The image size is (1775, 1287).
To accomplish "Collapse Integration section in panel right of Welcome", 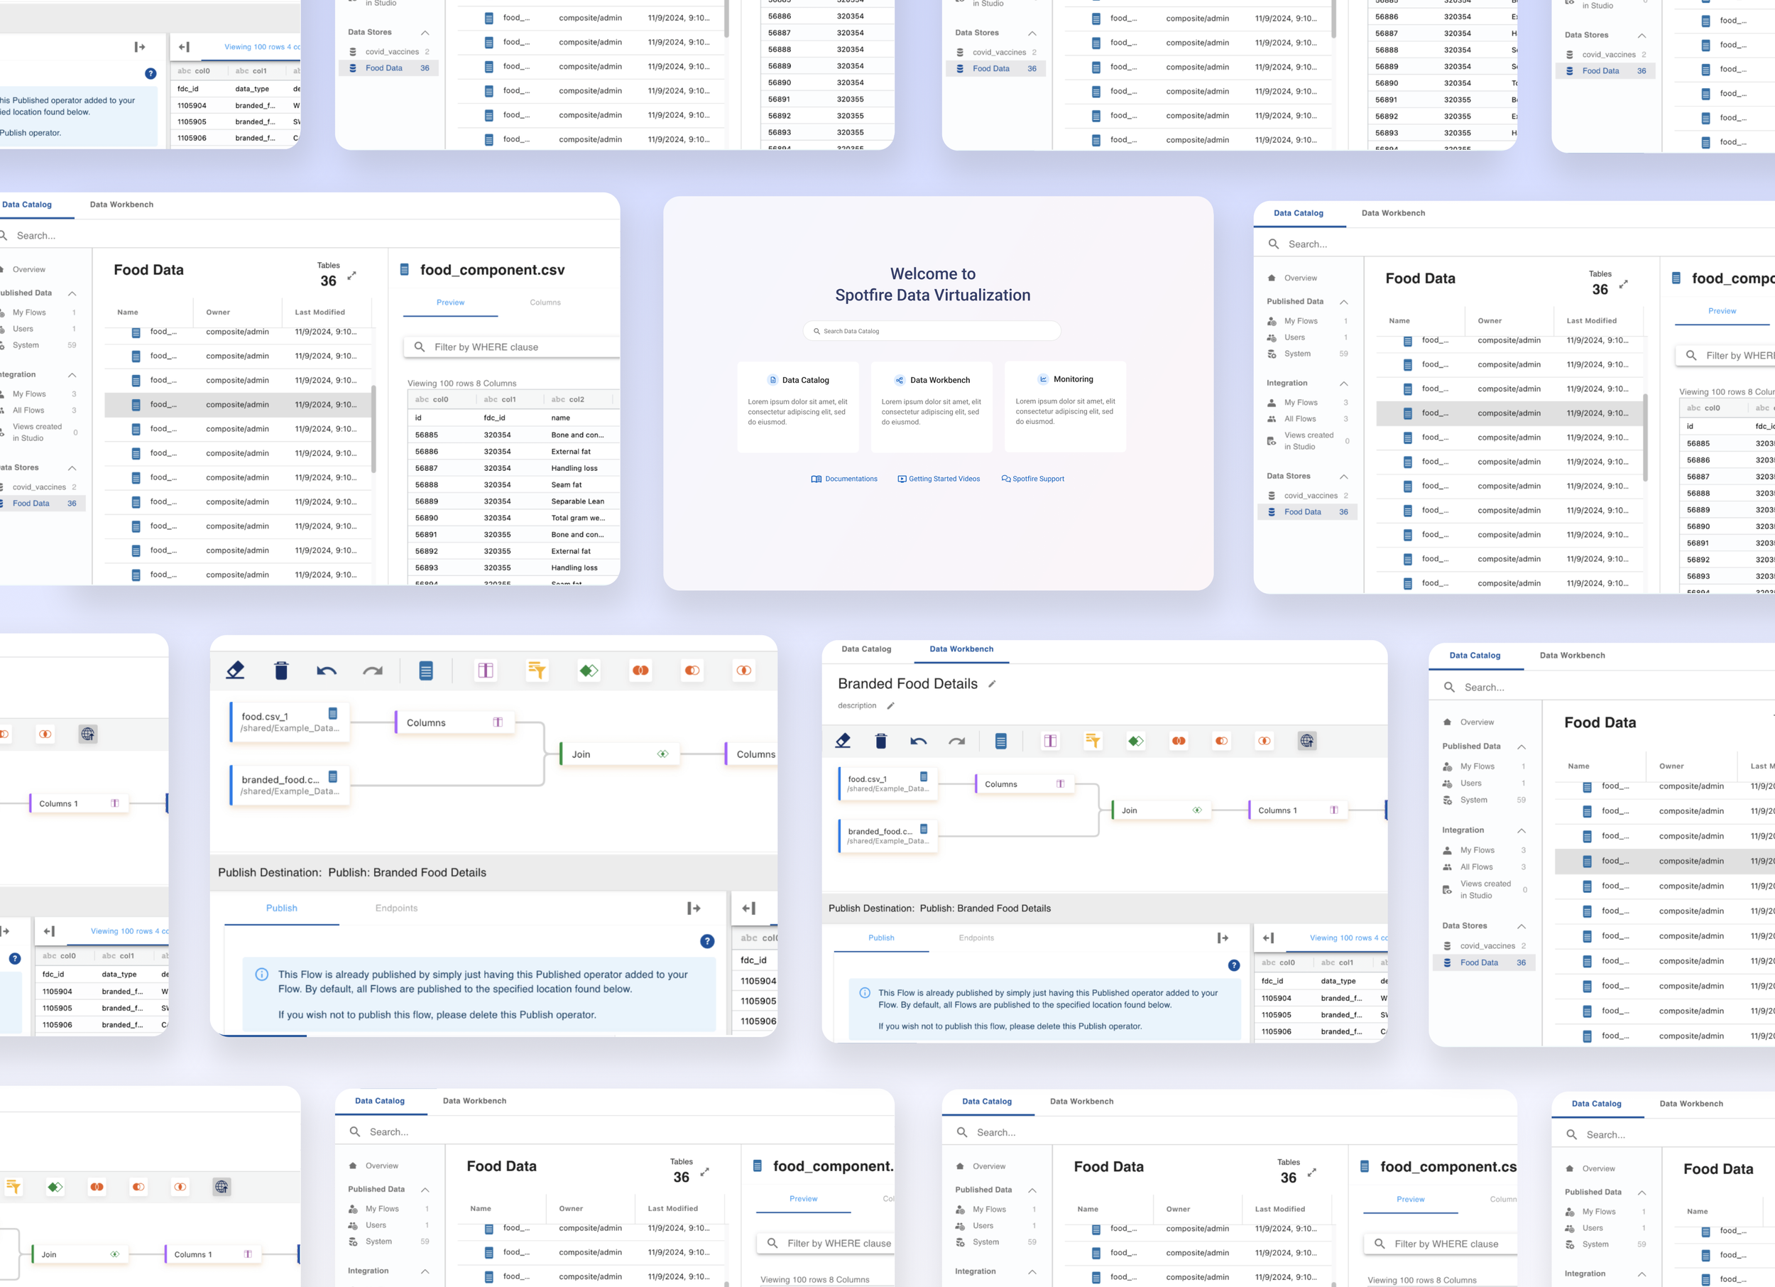I will 1344,384.
